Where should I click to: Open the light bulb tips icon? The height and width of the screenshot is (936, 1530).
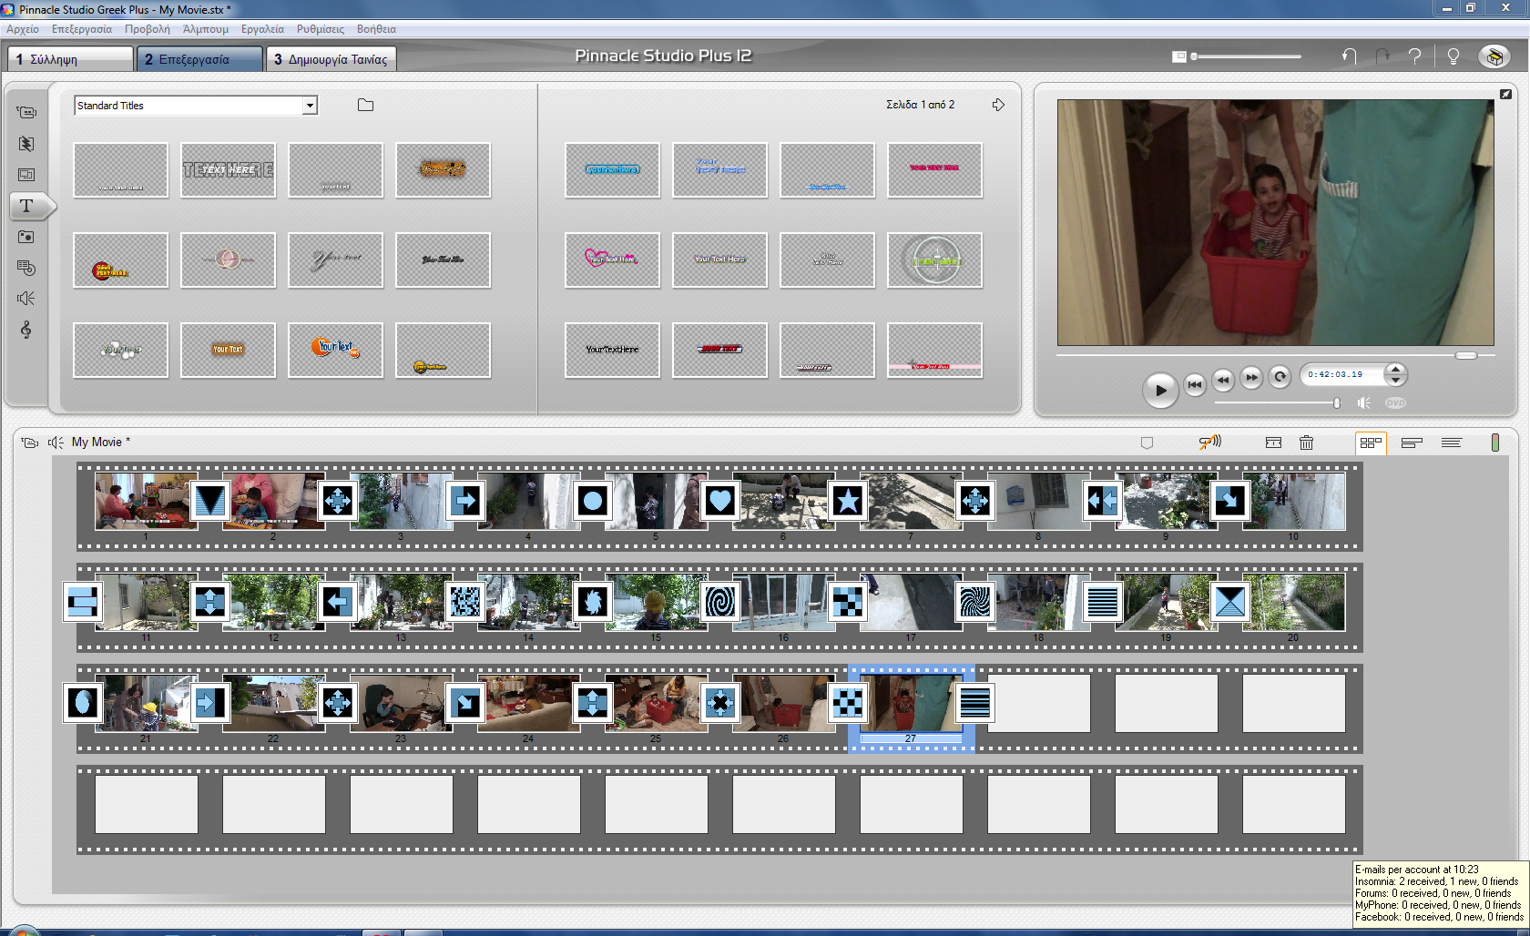pyautogui.click(x=1453, y=56)
